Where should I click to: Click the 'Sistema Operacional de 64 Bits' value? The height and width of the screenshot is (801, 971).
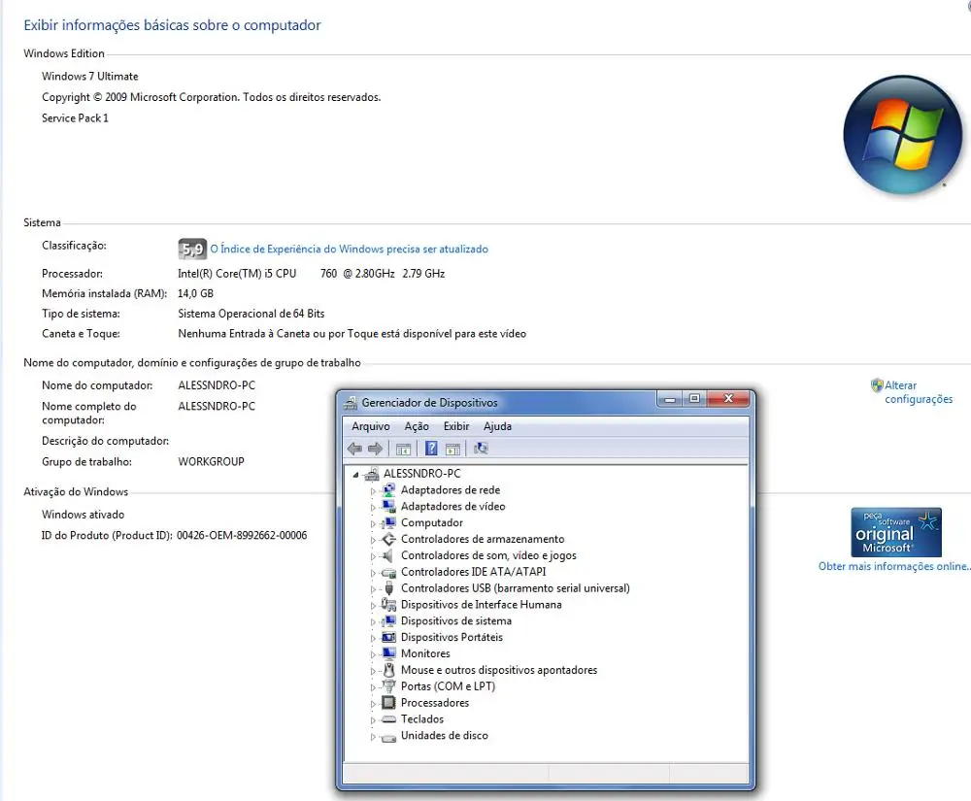click(x=251, y=314)
